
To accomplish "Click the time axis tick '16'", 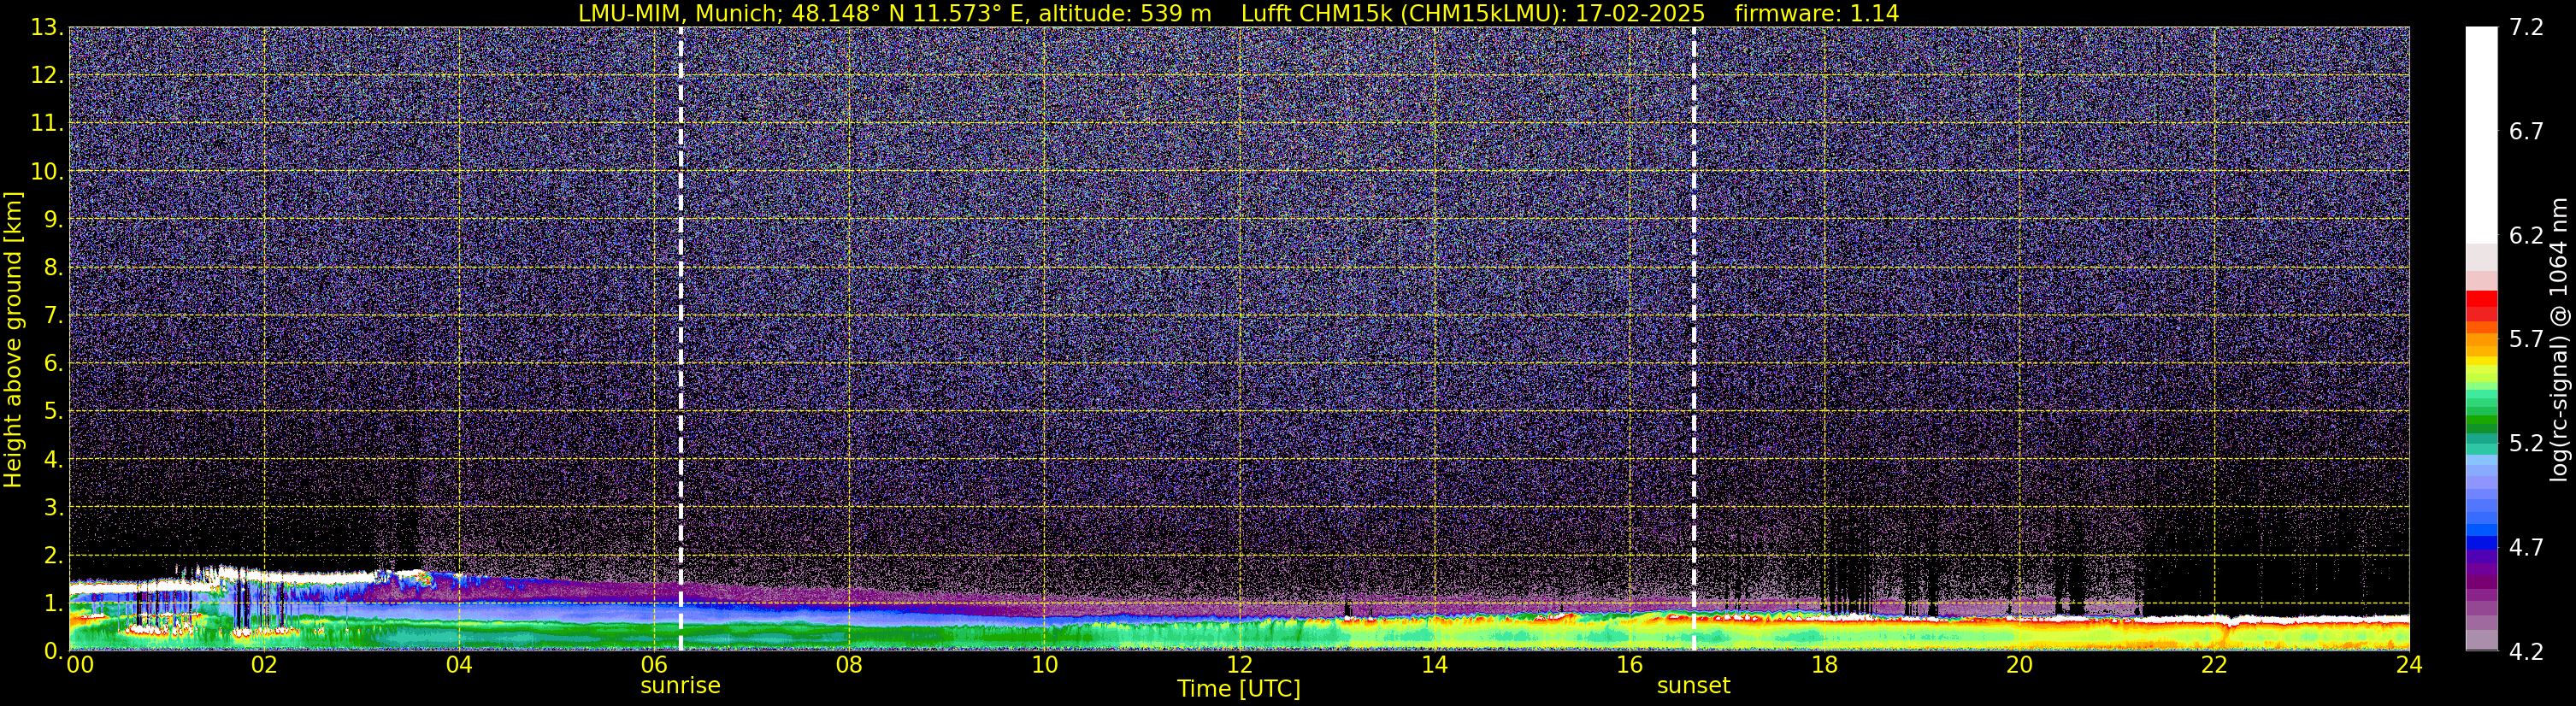I will pyautogui.click(x=1629, y=665).
